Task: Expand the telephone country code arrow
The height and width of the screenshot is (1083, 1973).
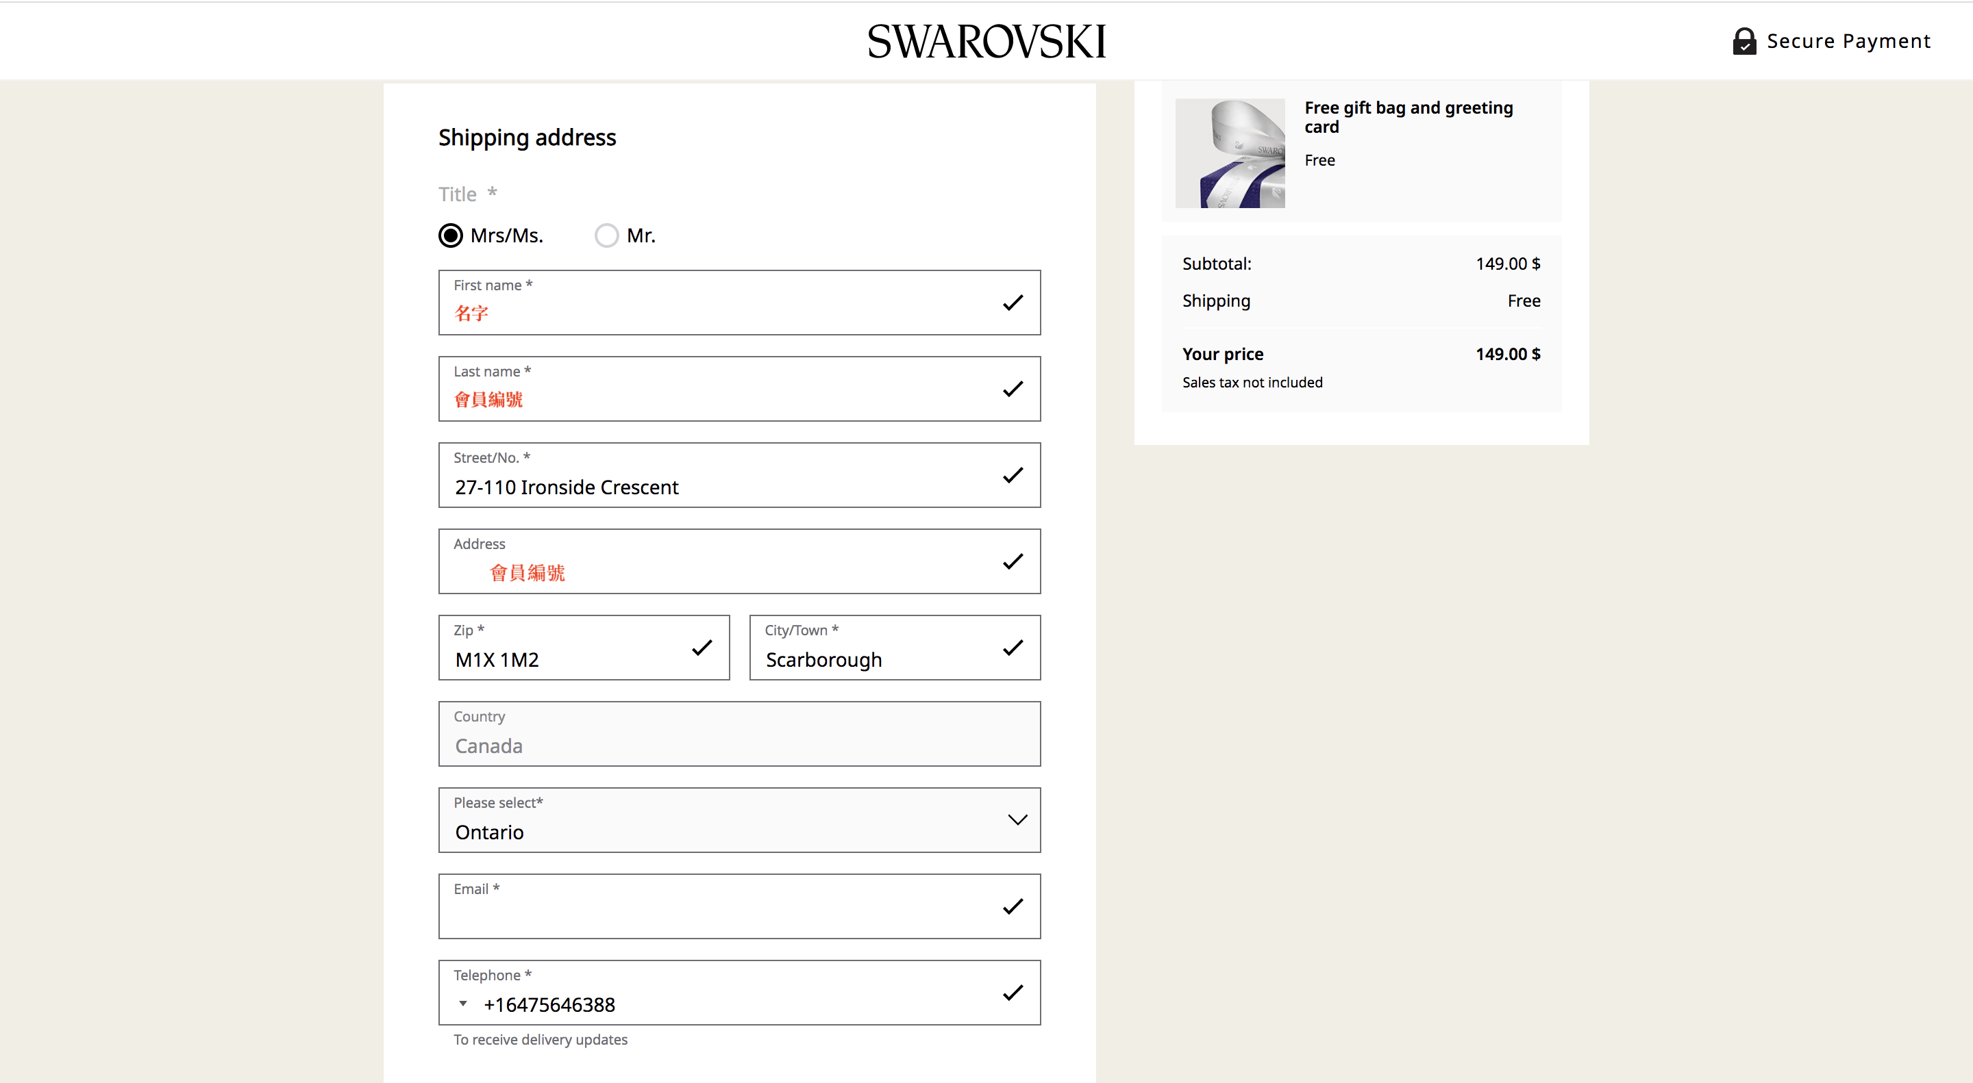Action: coord(462,1004)
